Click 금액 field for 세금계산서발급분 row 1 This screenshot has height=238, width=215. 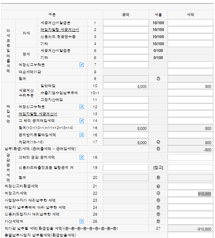point(125,23)
